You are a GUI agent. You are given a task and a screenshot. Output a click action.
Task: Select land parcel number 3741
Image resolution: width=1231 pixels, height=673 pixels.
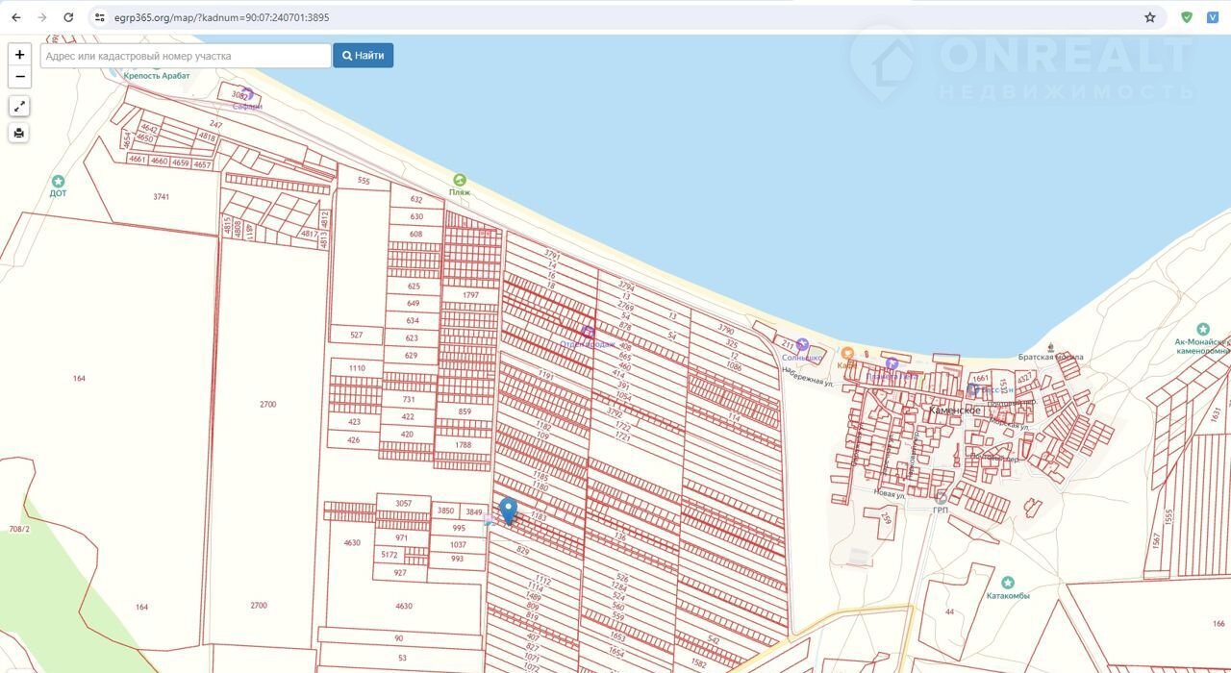pos(161,197)
